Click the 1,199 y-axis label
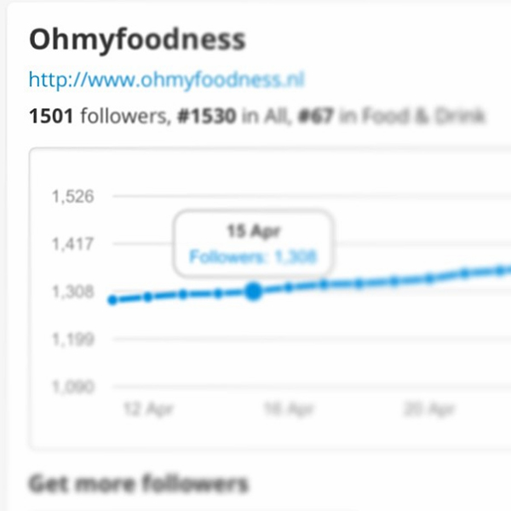The height and width of the screenshot is (511, 511). click(73, 339)
